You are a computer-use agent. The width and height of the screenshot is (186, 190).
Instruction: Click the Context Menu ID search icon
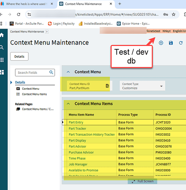pyautogui.click(x=107, y=86)
